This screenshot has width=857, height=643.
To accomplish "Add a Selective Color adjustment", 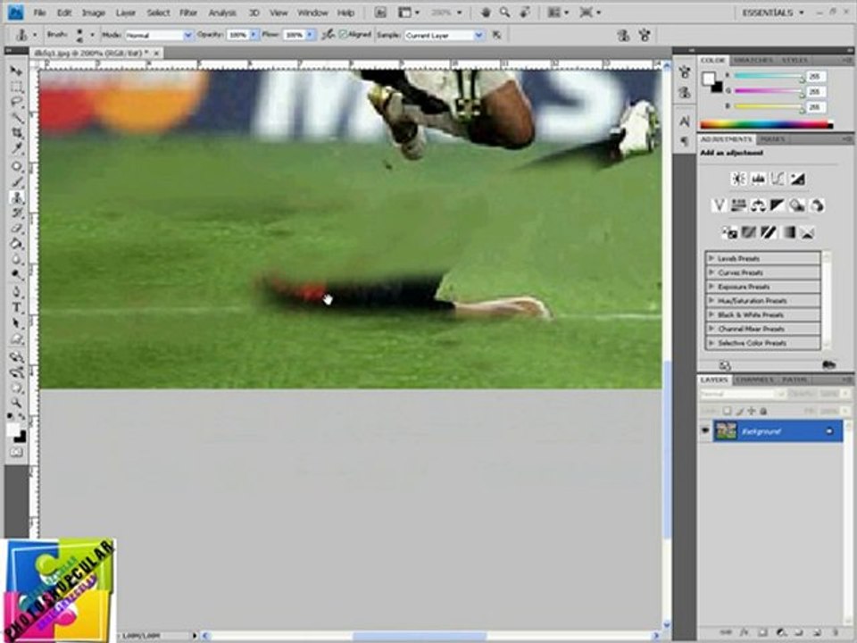I will click(x=808, y=233).
